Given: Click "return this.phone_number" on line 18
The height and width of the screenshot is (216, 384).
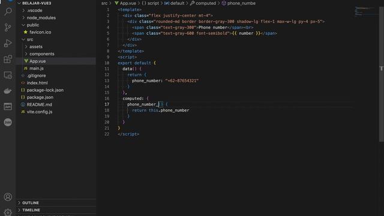Looking at the screenshot, I should [x=161, y=110].
